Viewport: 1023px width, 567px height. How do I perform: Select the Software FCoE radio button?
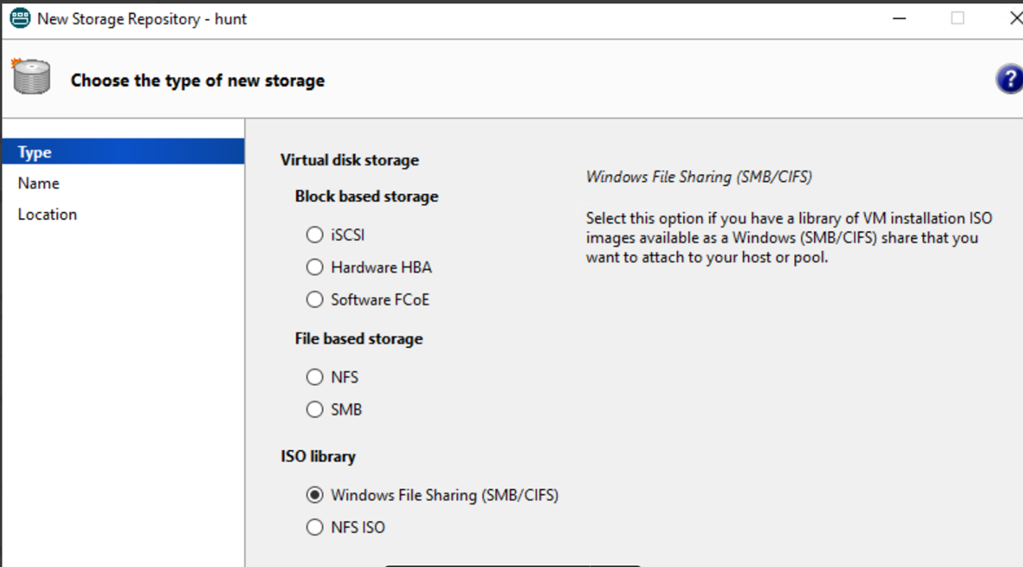click(x=314, y=300)
